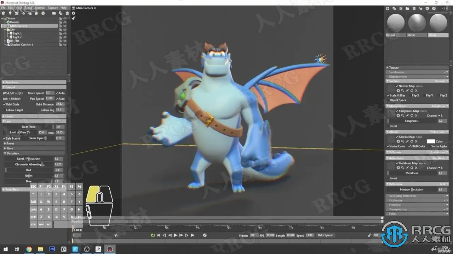Create a new folder in scene toolbar
Screen dimensions: 453x254
(x=54, y=13)
